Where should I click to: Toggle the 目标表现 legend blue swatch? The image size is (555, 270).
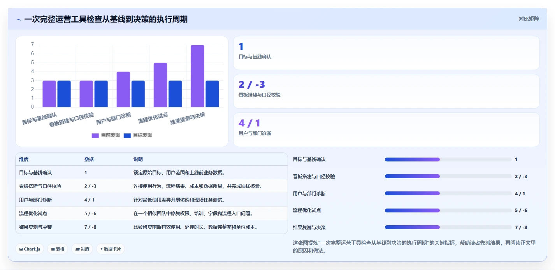click(127, 135)
